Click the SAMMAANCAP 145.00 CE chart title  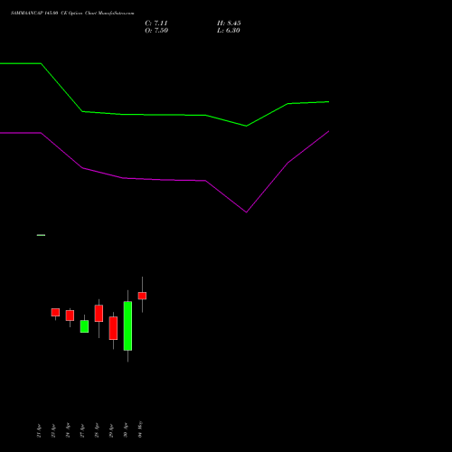[x=72, y=13]
